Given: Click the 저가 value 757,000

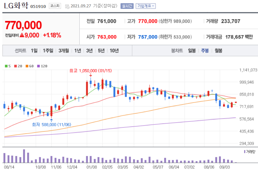Looking at the screenshot, I should 148,37.
